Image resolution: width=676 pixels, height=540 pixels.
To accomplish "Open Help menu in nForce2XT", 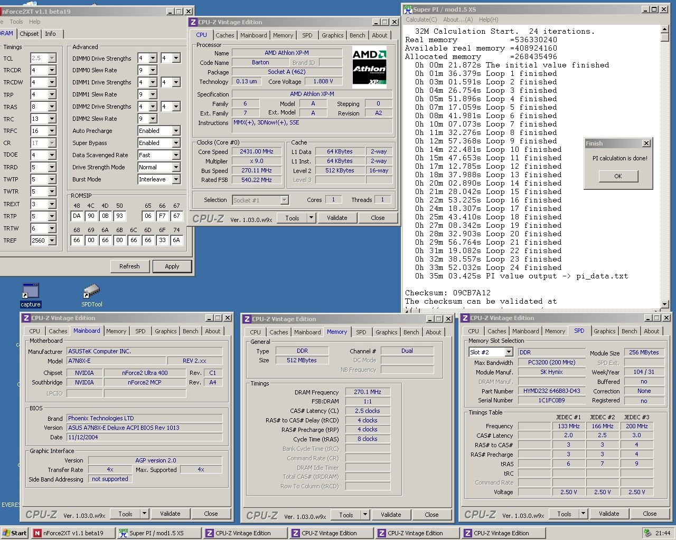I will click(x=34, y=22).
